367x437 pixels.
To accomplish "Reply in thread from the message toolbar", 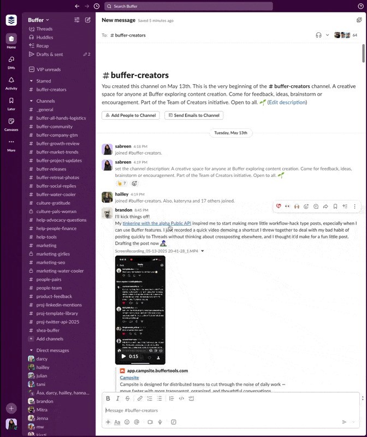I will tap(316, 206).
